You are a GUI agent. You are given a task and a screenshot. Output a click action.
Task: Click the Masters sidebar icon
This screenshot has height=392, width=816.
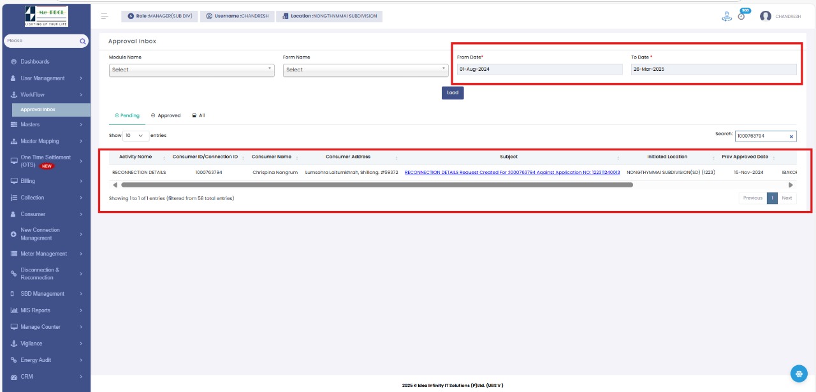[13, 125]
